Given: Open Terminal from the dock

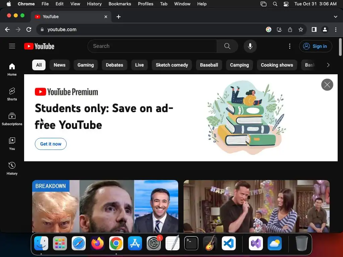Looking at the screenshot, I should [x=191, y=243].
